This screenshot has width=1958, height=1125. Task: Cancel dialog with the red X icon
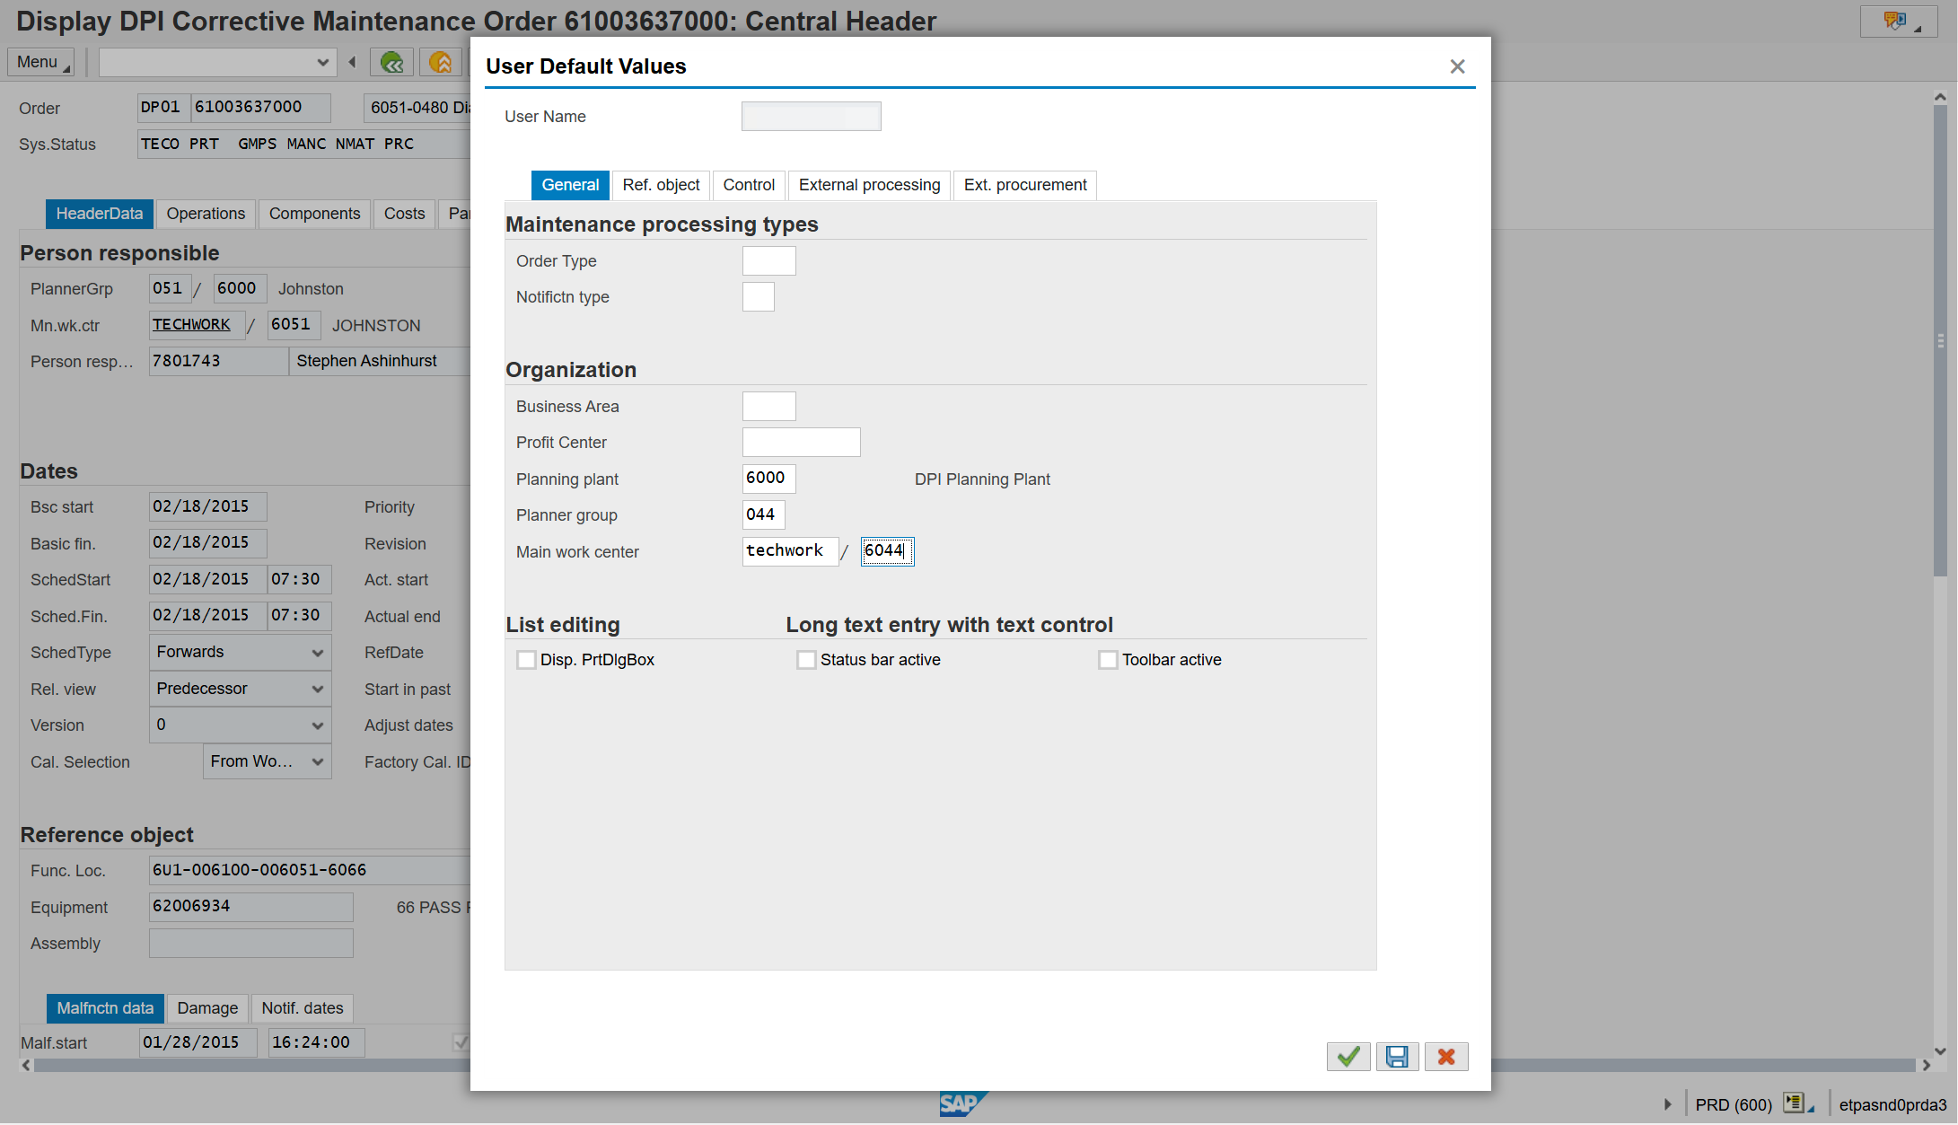click(1446, 1057)
